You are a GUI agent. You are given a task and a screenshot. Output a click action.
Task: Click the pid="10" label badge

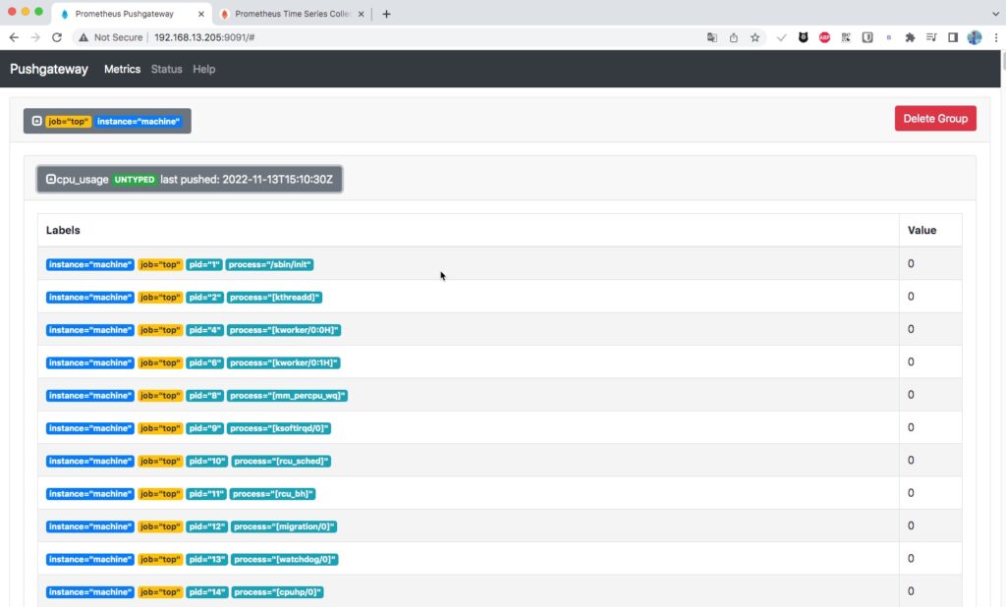206,461
